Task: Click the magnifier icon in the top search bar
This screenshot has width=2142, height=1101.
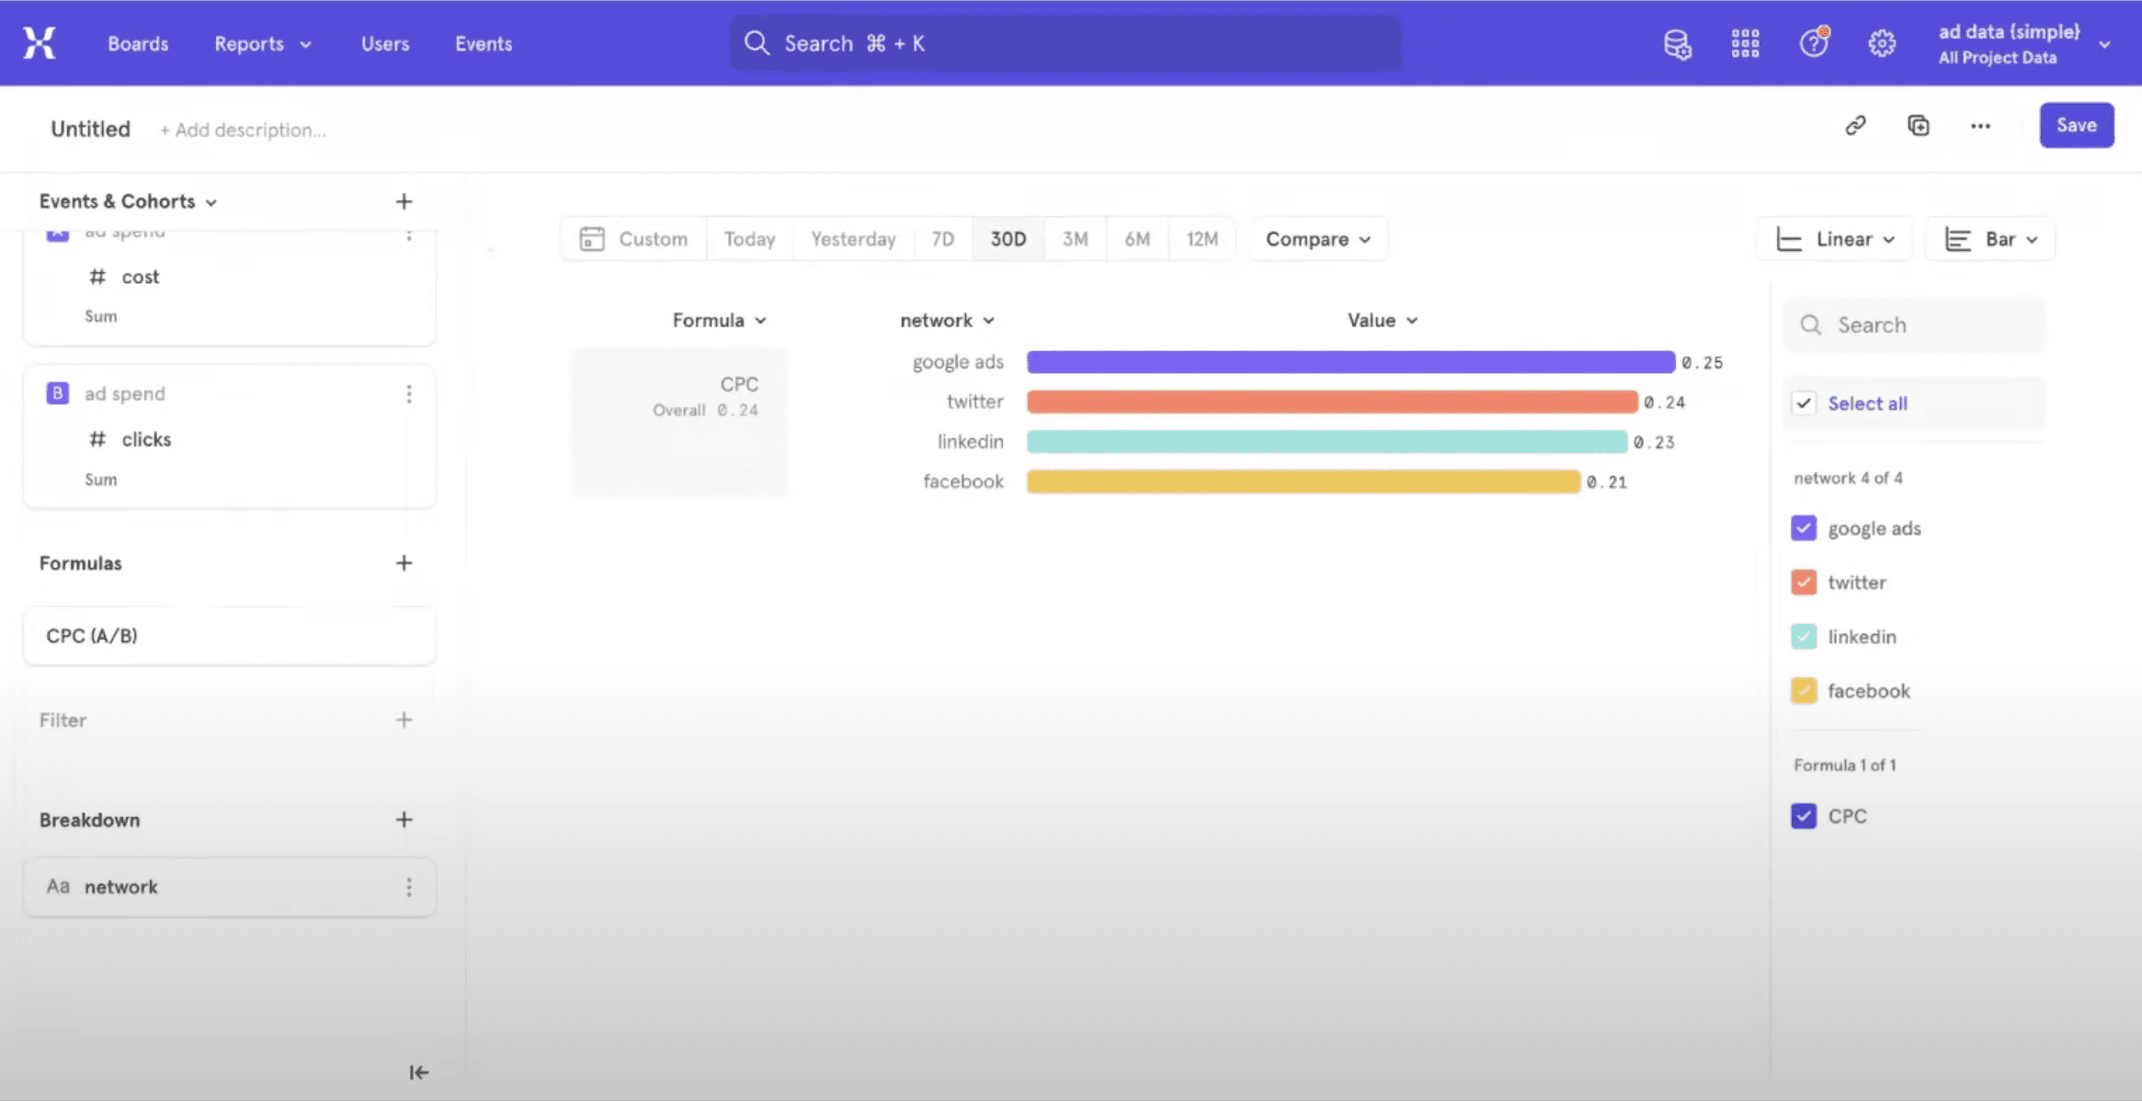Action: (x=757, y=43)
